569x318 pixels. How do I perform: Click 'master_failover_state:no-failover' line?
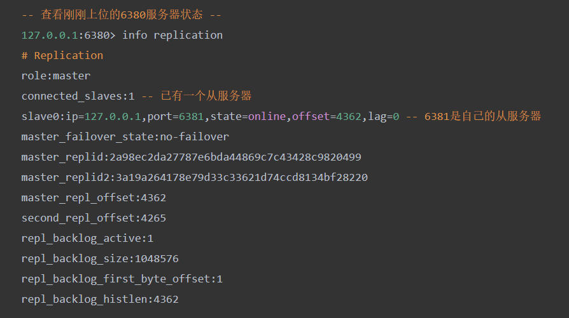tap(125, 136)
